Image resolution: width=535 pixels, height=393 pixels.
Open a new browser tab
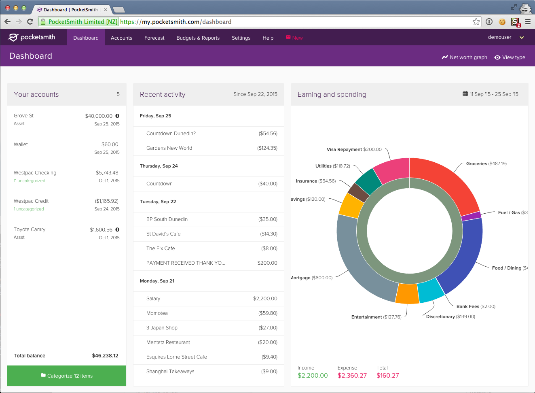coord(118,10)
